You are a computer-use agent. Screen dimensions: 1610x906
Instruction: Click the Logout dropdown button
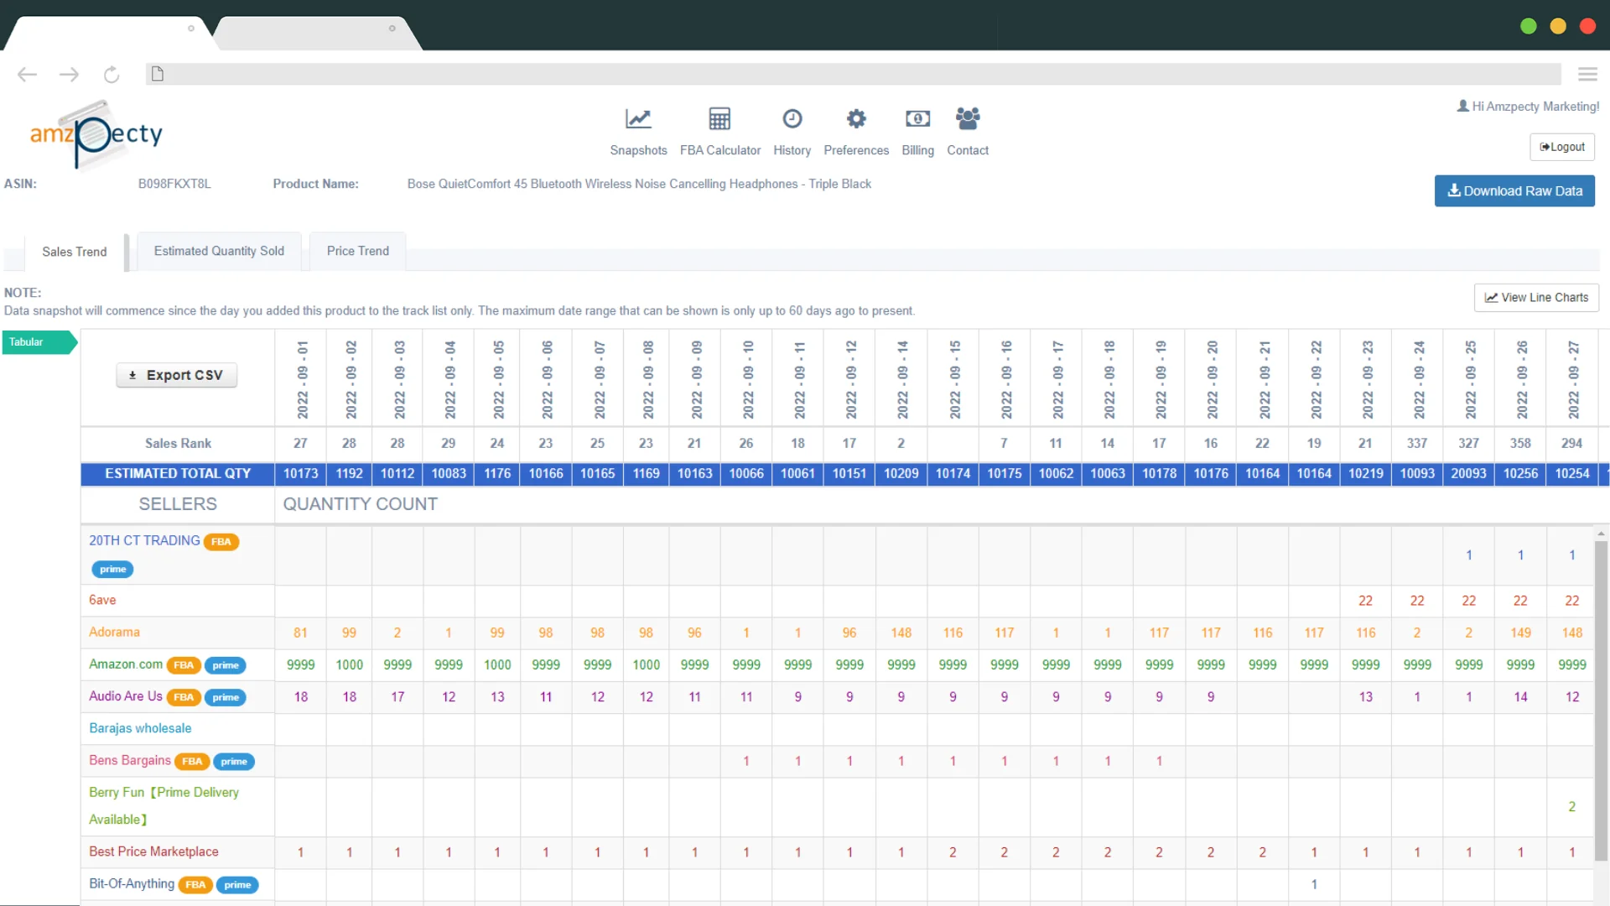(x=1564, y=146)
